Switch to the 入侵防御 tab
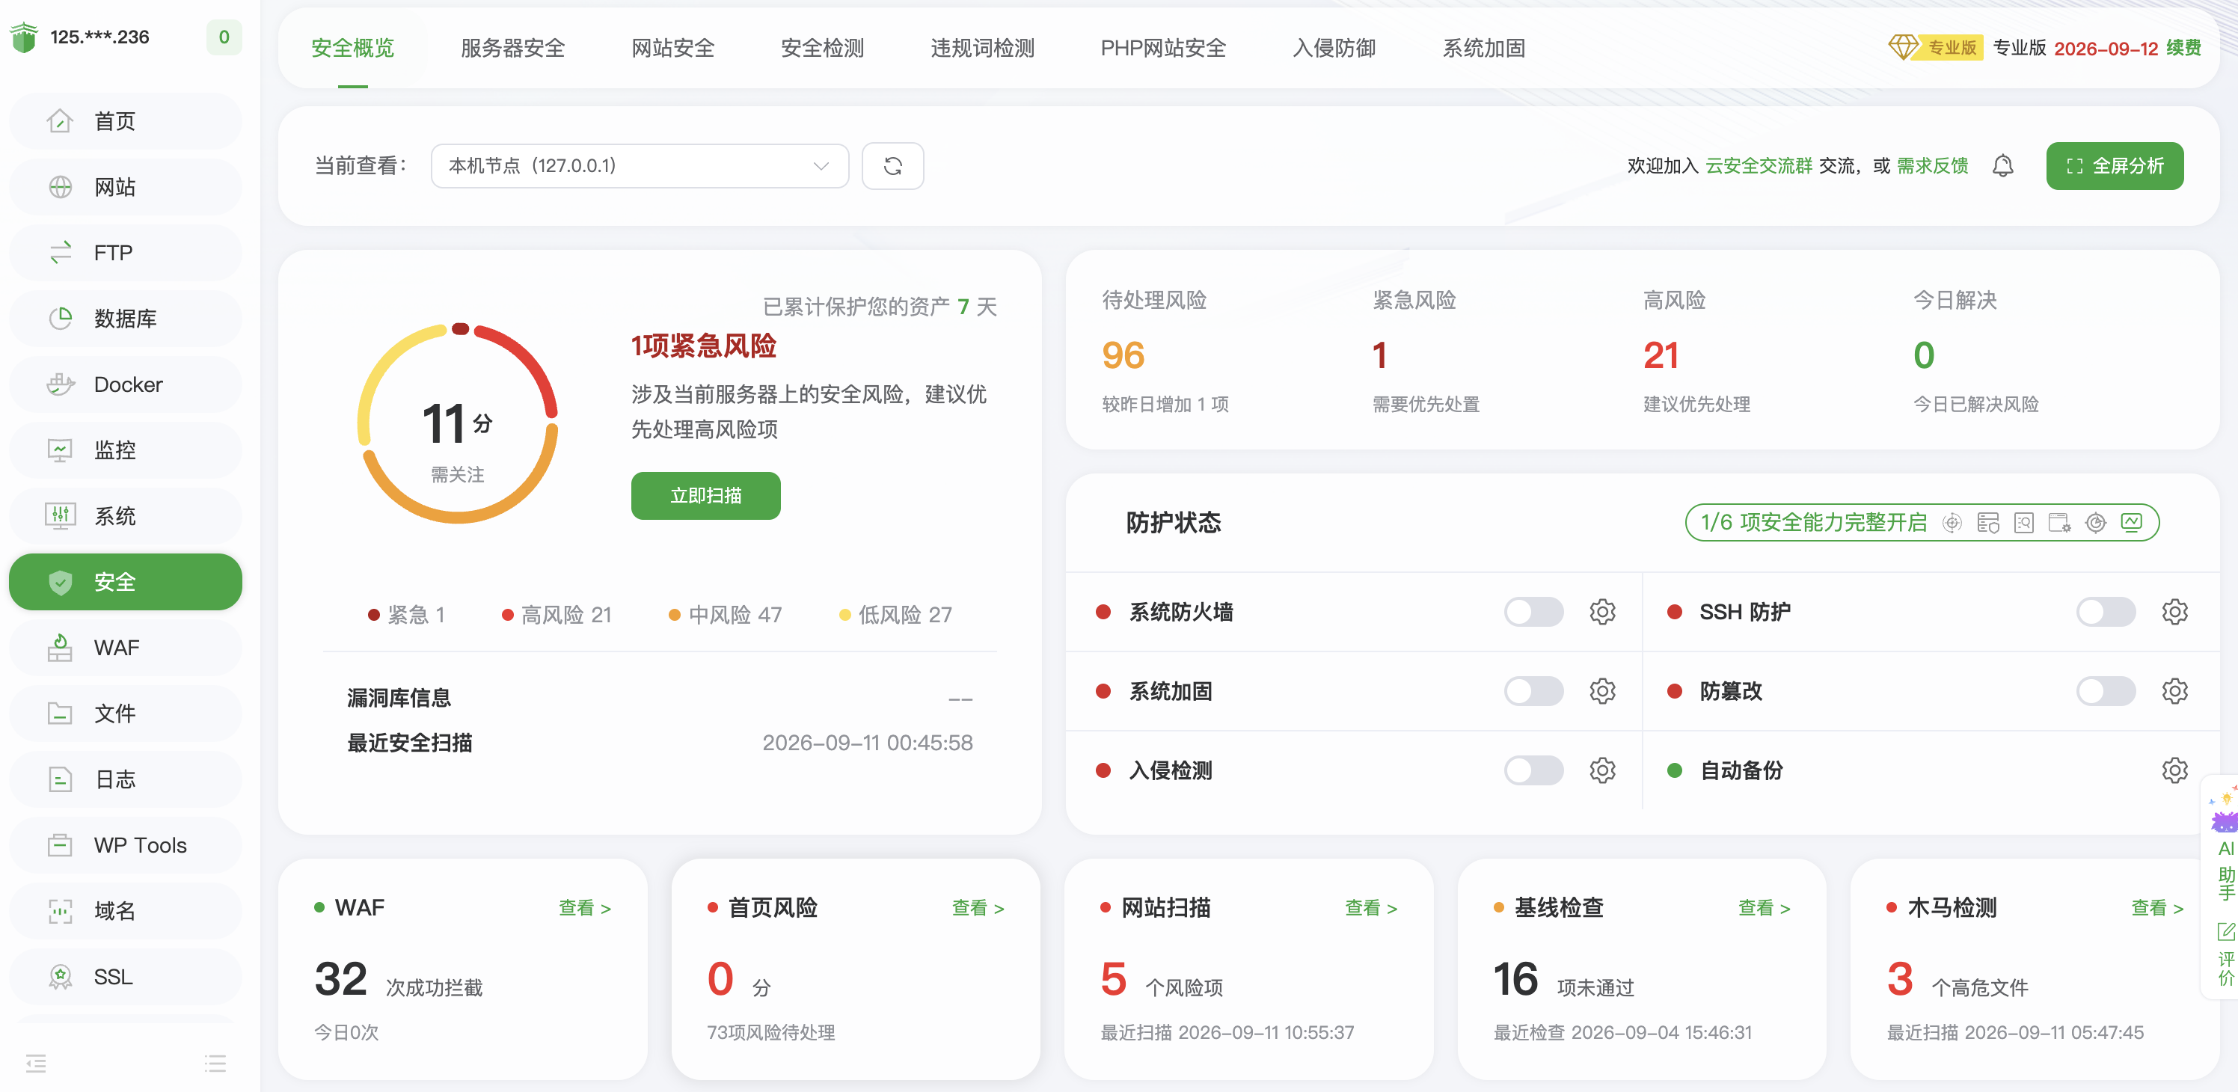This screenshot has height=1092, width=2238. click(x=1334, y=48)
